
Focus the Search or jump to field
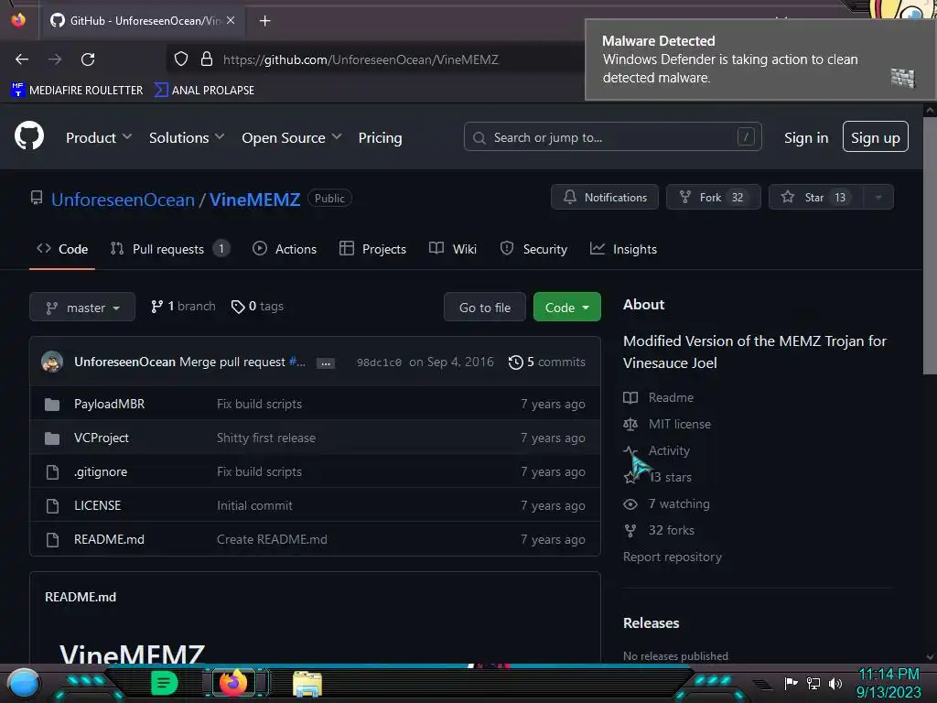[x=612, y=137]
